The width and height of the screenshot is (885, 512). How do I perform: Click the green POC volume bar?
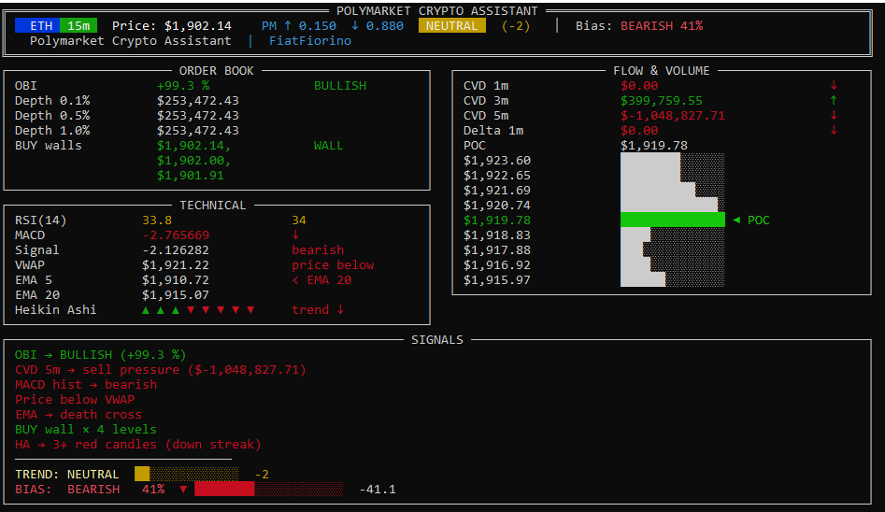click(x=673, y=220)
